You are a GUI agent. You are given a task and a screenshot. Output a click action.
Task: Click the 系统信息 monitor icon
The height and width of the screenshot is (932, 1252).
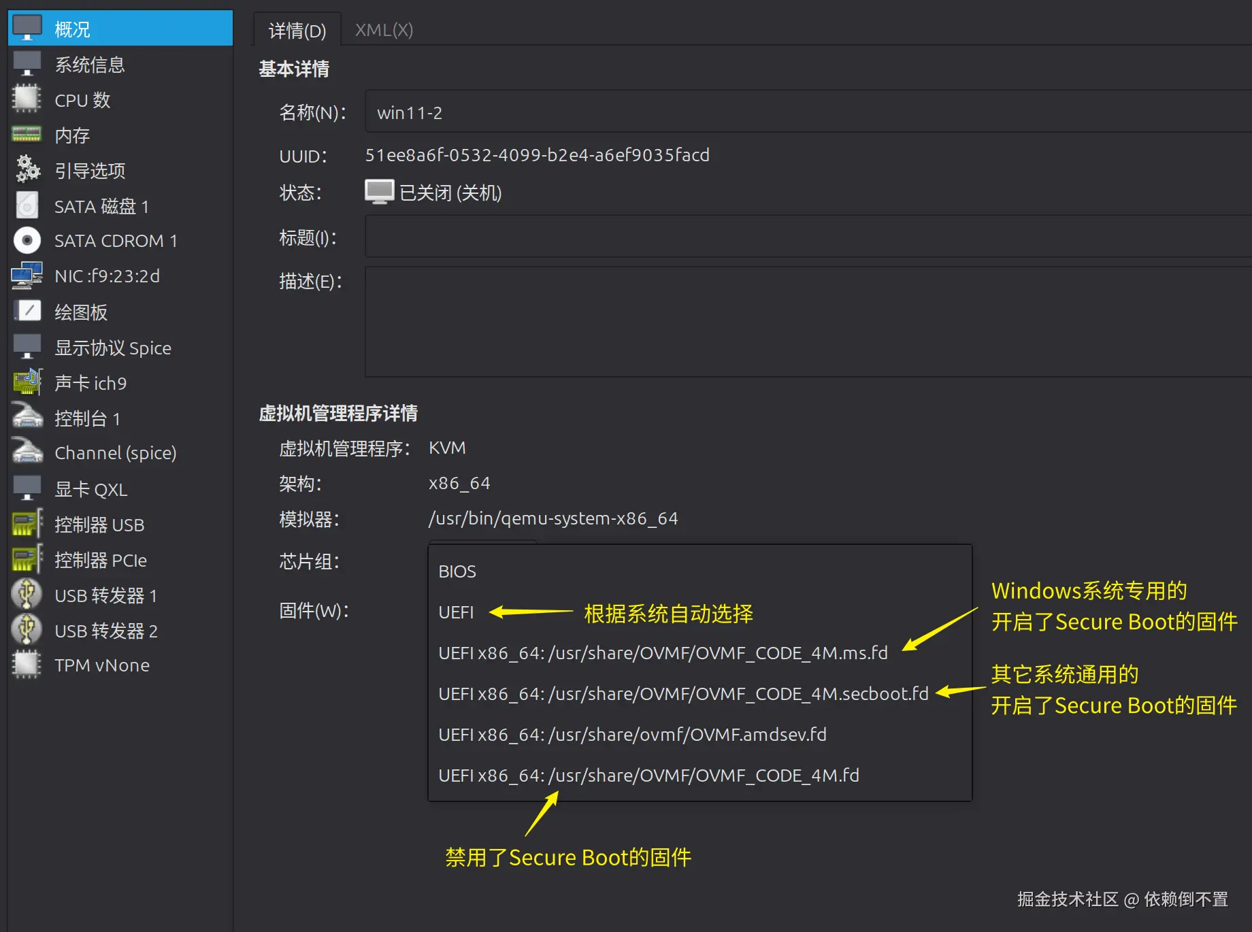coord(27,64)
